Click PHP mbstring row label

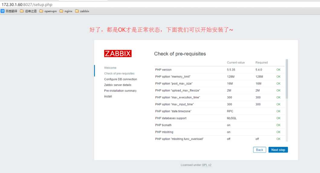(x=164, y=132)
